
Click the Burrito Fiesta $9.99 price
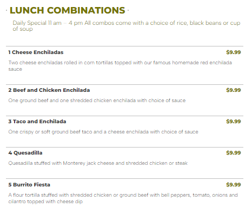tap(234, 185)
